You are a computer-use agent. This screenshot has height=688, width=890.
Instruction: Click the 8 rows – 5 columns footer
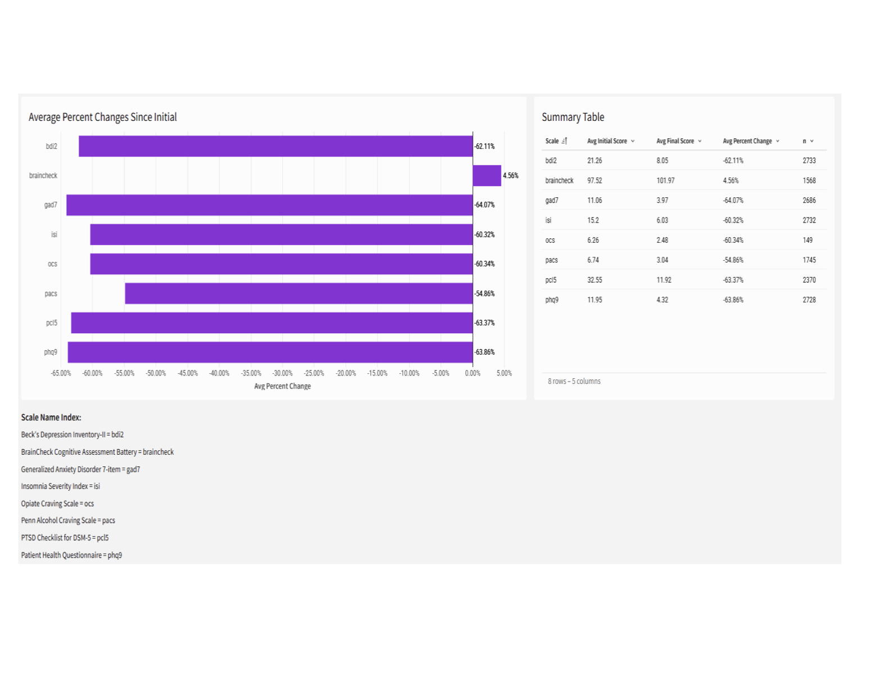click(x=574, y=381)
